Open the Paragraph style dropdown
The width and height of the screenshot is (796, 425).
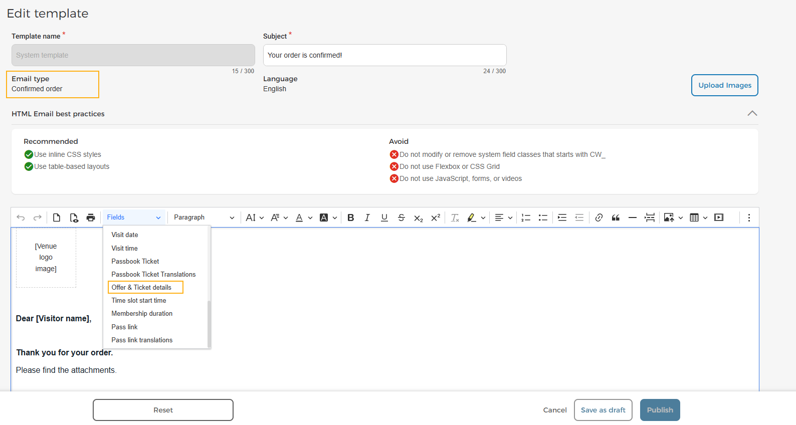(204, 218)
